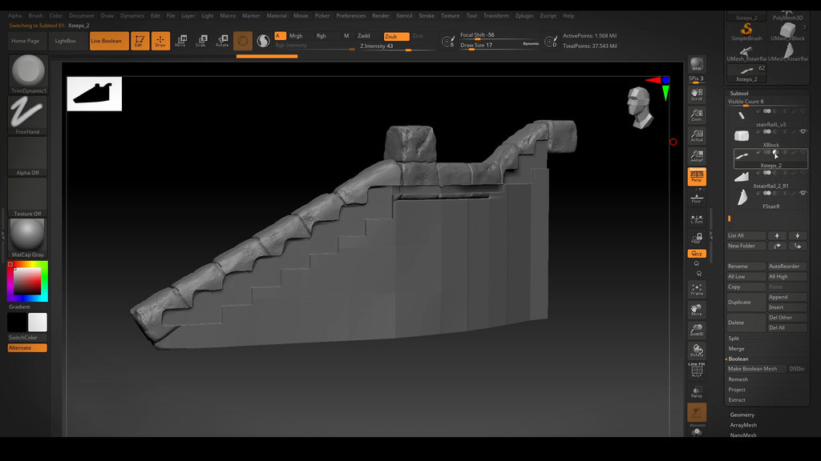Click the Actual size icon
Image resolution: width=821 pixels, height=461 pixels.
click(x=697, y=136)
